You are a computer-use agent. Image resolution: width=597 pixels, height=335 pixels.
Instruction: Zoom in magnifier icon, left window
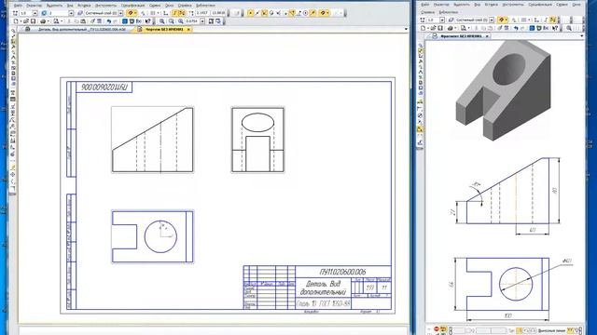(x=161, y=21)
